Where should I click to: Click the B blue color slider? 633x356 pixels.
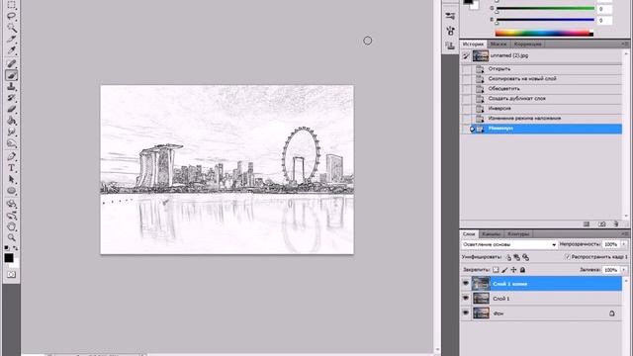545,20
